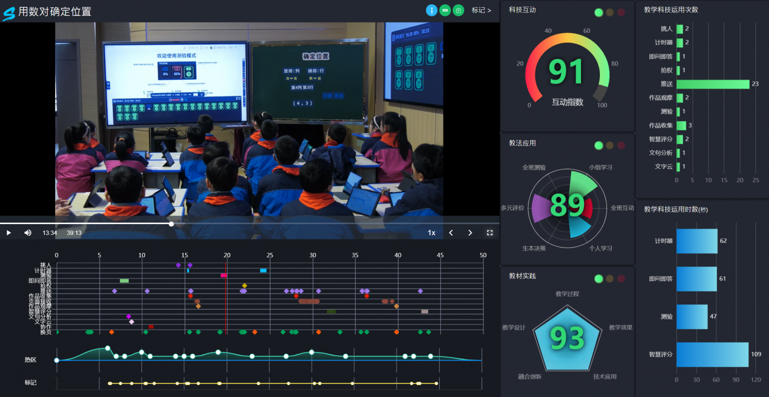Screen dimensions: 769x397
Task: Select the 教学科技运用次数 chart title
Action: 671,10
